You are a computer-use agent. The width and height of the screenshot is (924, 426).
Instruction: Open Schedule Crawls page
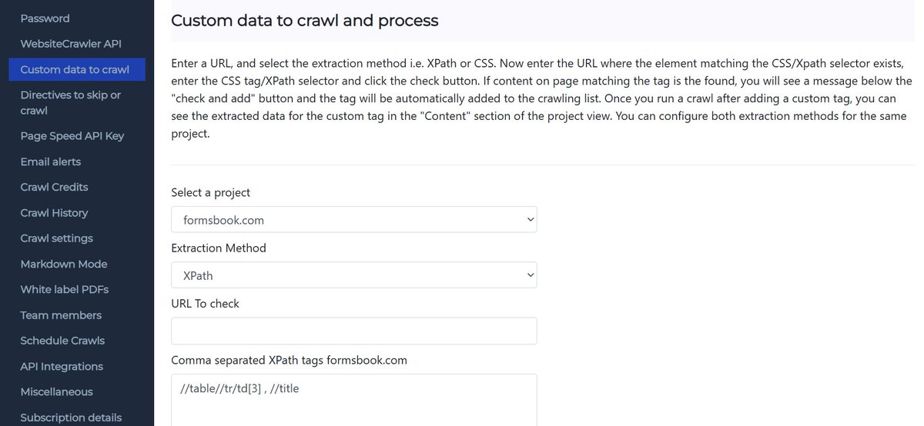(x=62, y=341)
